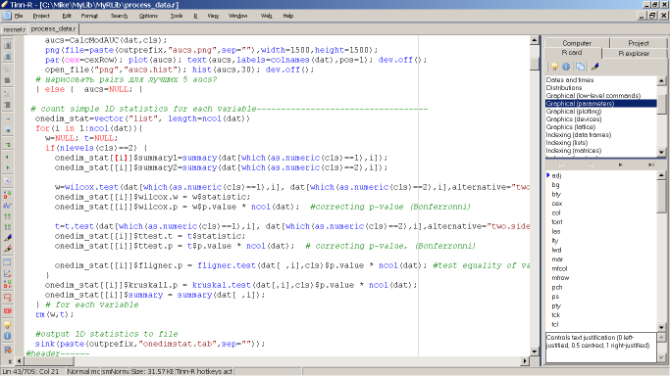The width and height of the screenshot is (670, 376).
Task: Select the 'tck' parameter entry
Action: click(x=556, y=315)
